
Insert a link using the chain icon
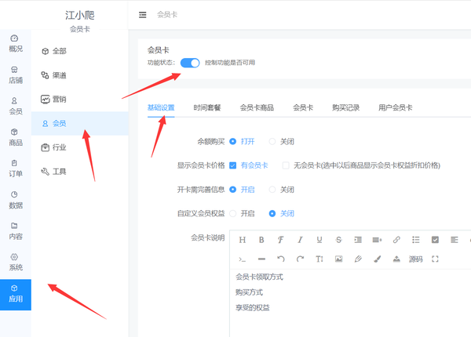396,239
